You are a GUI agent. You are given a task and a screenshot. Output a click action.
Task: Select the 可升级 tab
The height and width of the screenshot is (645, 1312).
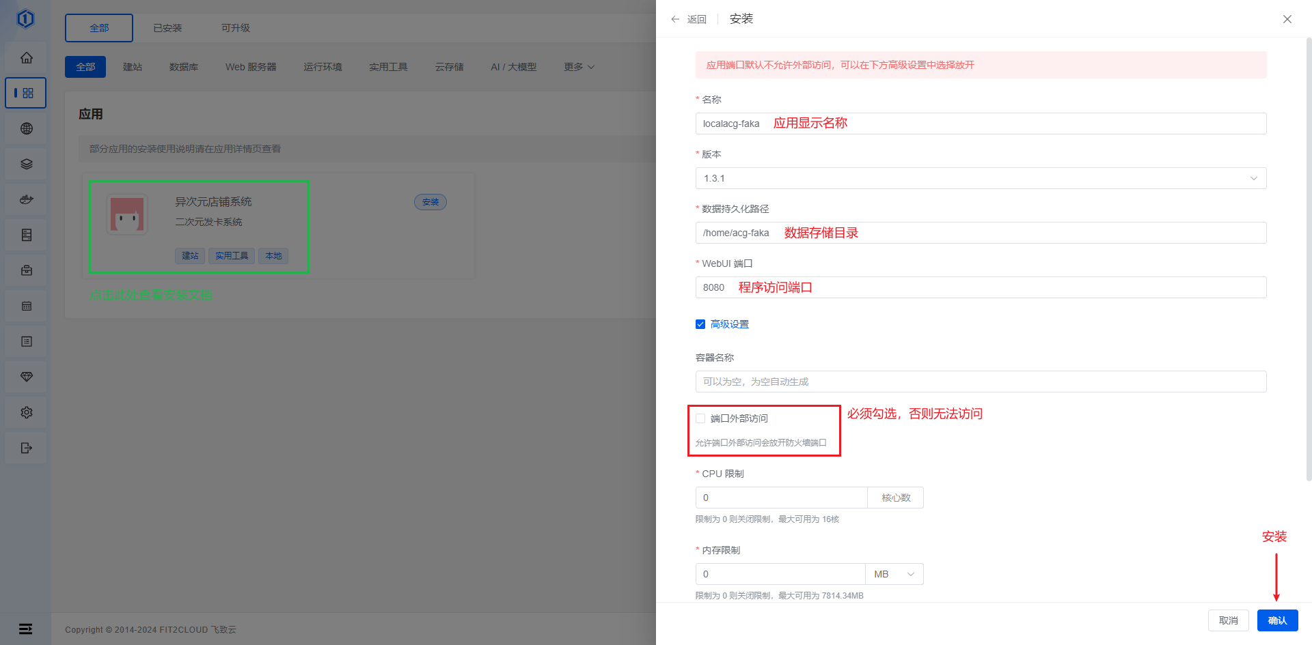(x=236, y=28)
